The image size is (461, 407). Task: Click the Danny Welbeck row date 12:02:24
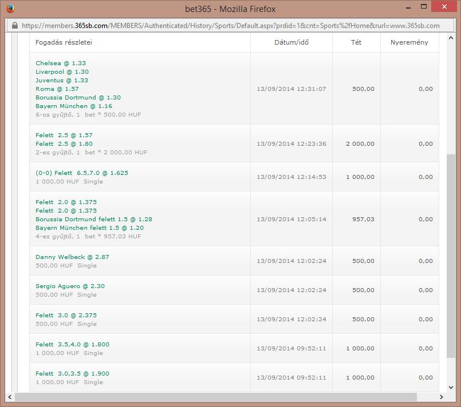click(291, 261)
